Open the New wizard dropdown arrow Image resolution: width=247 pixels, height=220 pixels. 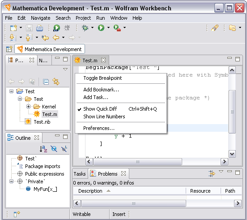(21, 28)
